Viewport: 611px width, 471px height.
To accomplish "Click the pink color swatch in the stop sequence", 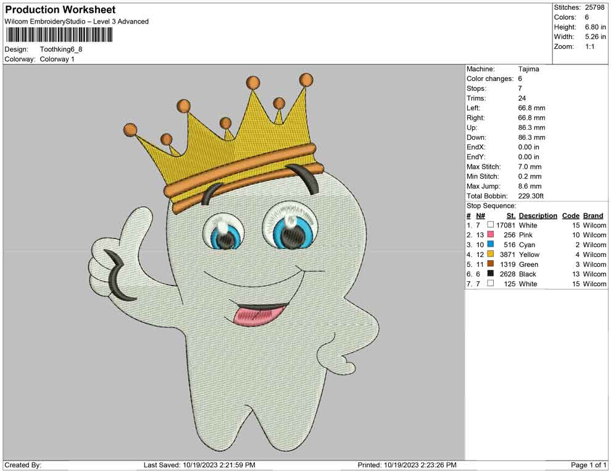I will coord(491,234).
